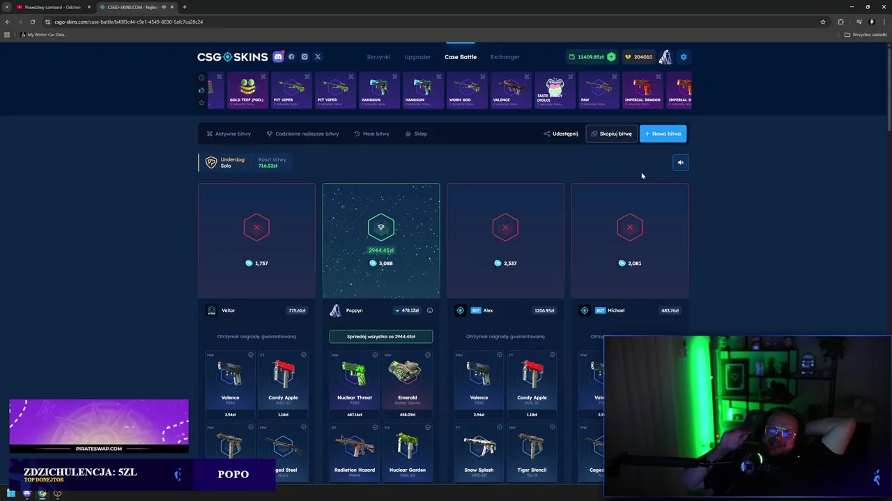Mute battle sound with speaker button
The image size is (892, 501).
pos(681,162)
